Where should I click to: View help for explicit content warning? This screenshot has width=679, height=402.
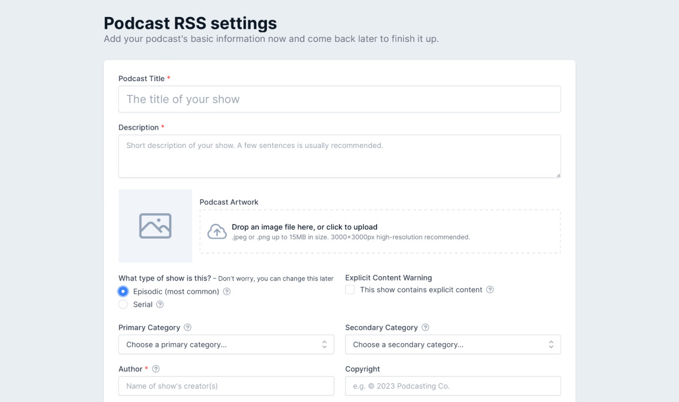[490, 290]
